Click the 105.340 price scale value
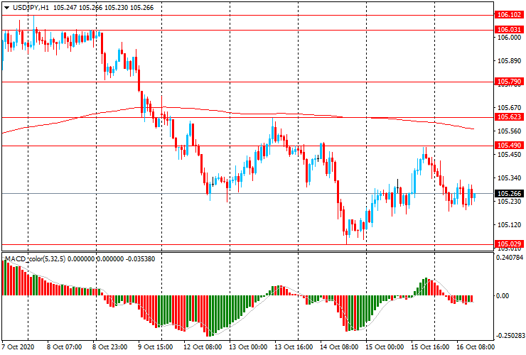 click(x=509, y=178)
